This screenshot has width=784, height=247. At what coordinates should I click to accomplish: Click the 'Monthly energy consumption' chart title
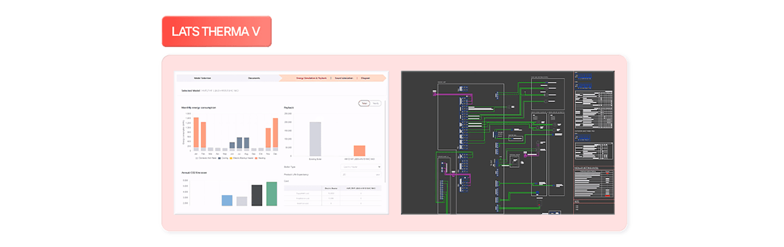198,108
